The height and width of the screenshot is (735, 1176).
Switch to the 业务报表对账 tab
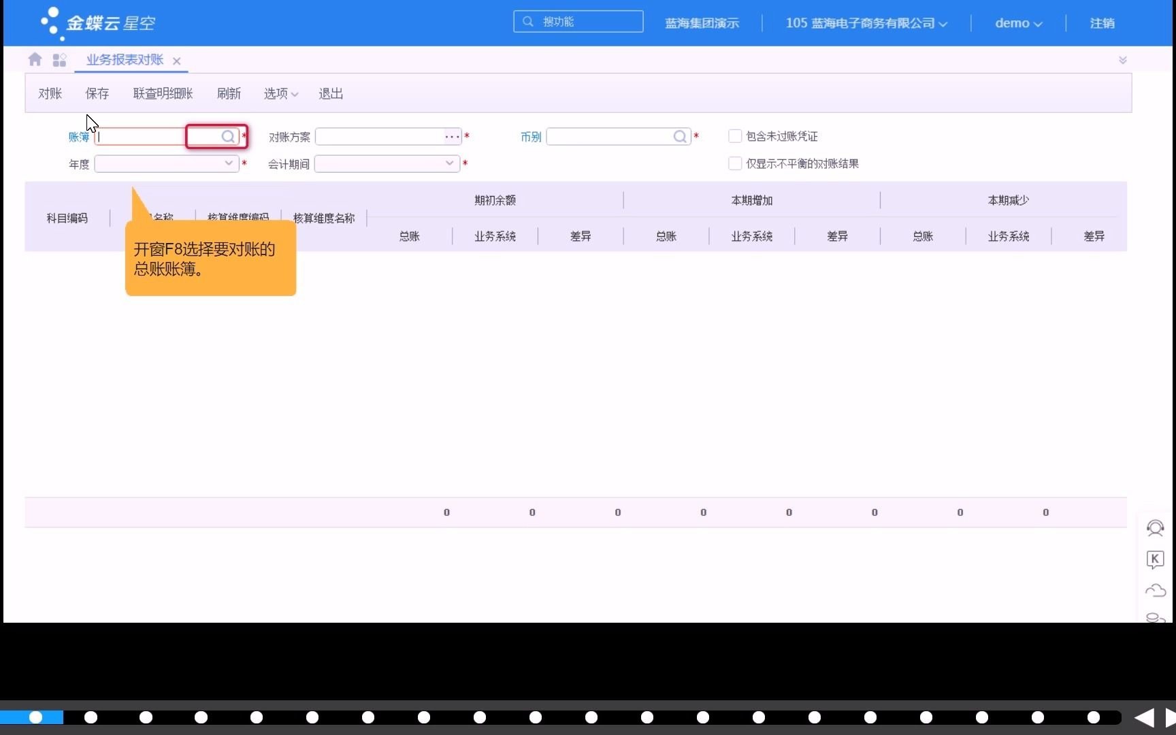tap(125, 60)
